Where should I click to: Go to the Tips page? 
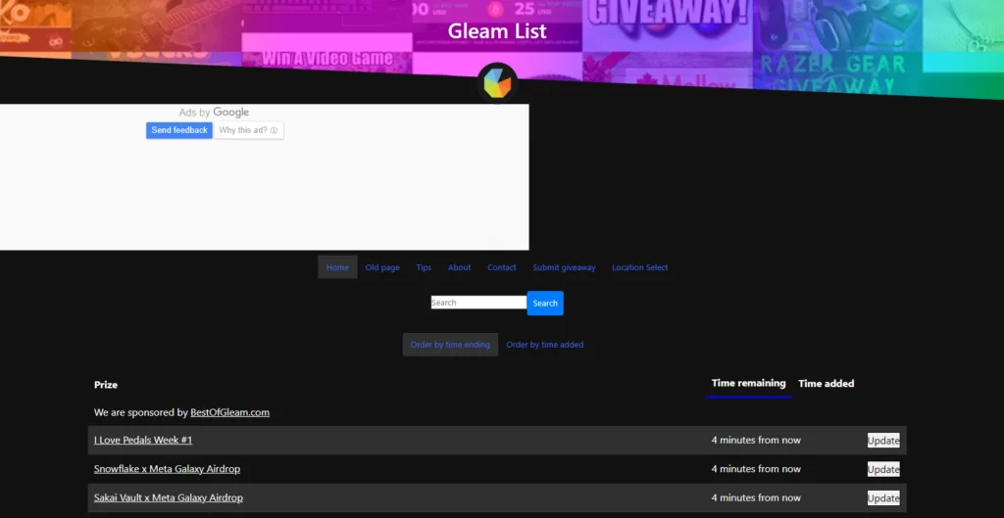pos(424,267)
